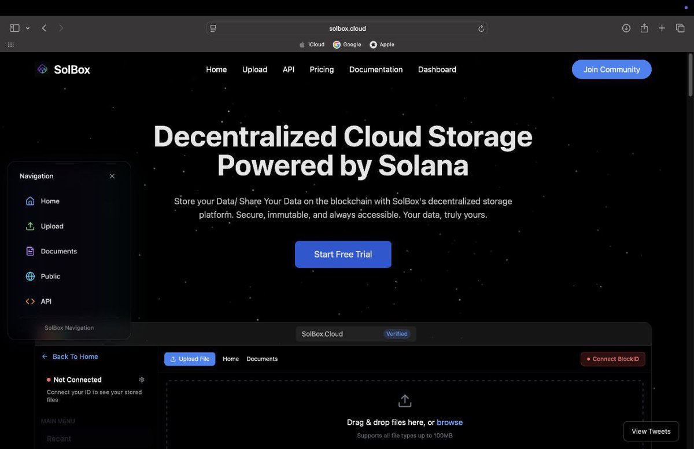Select Home tab in the dashboard preview

click(231, 359)
